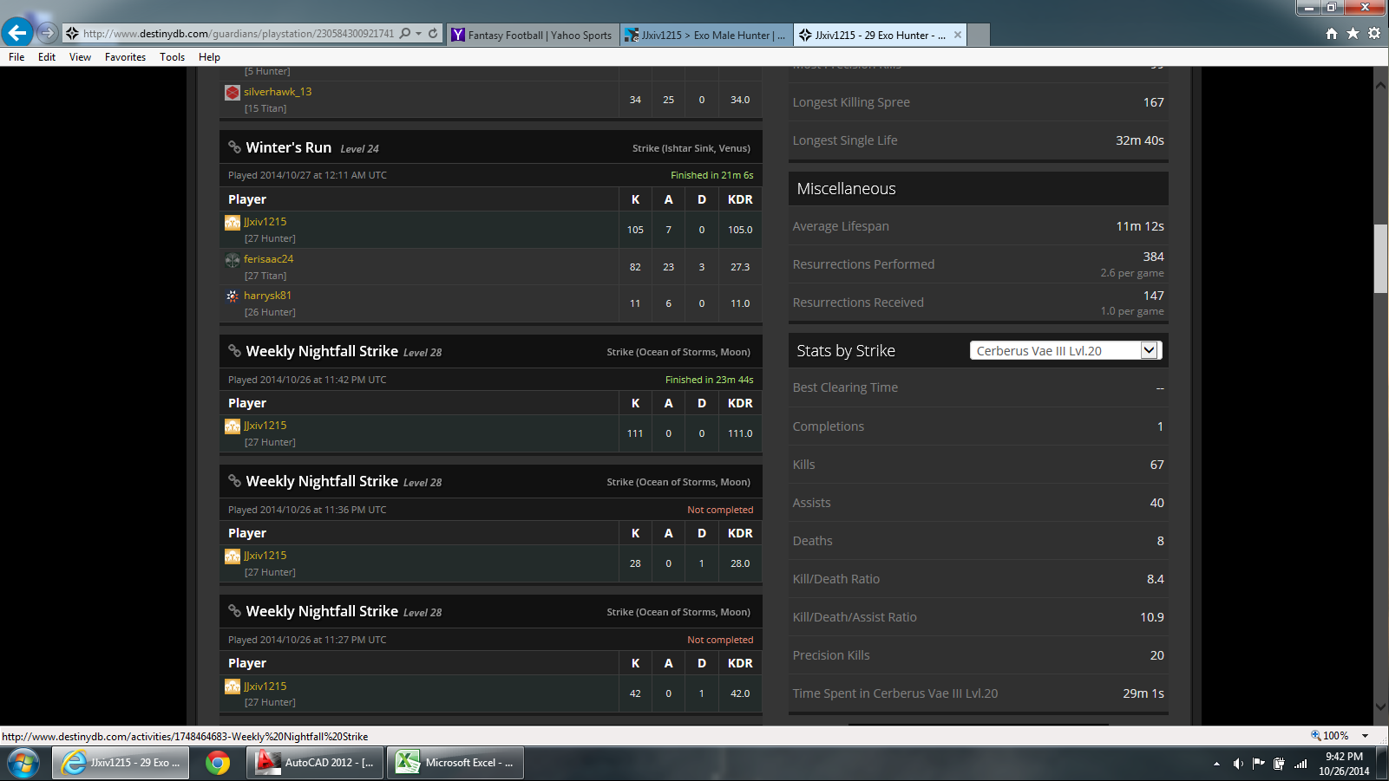Open Favorites star icon in browser toolbar
Screen dimensions: 1389x781
coord(1353,34)
